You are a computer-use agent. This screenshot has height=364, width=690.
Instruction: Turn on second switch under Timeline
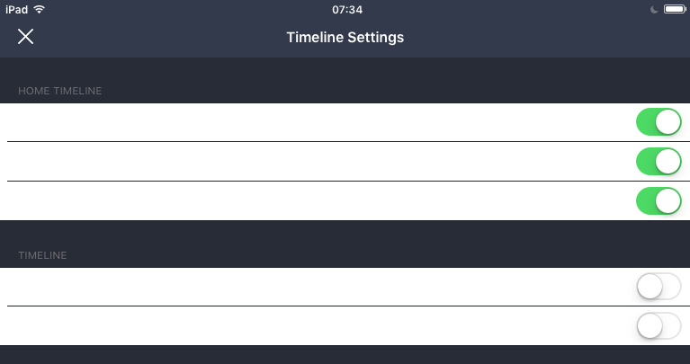click(x=658, y=325)
